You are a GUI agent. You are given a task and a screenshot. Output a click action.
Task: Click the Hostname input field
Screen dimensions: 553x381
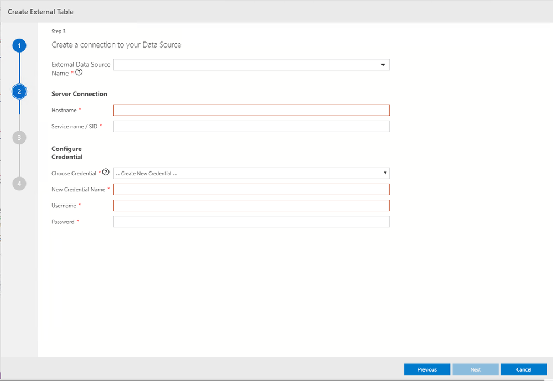click(x=251, y=110)
